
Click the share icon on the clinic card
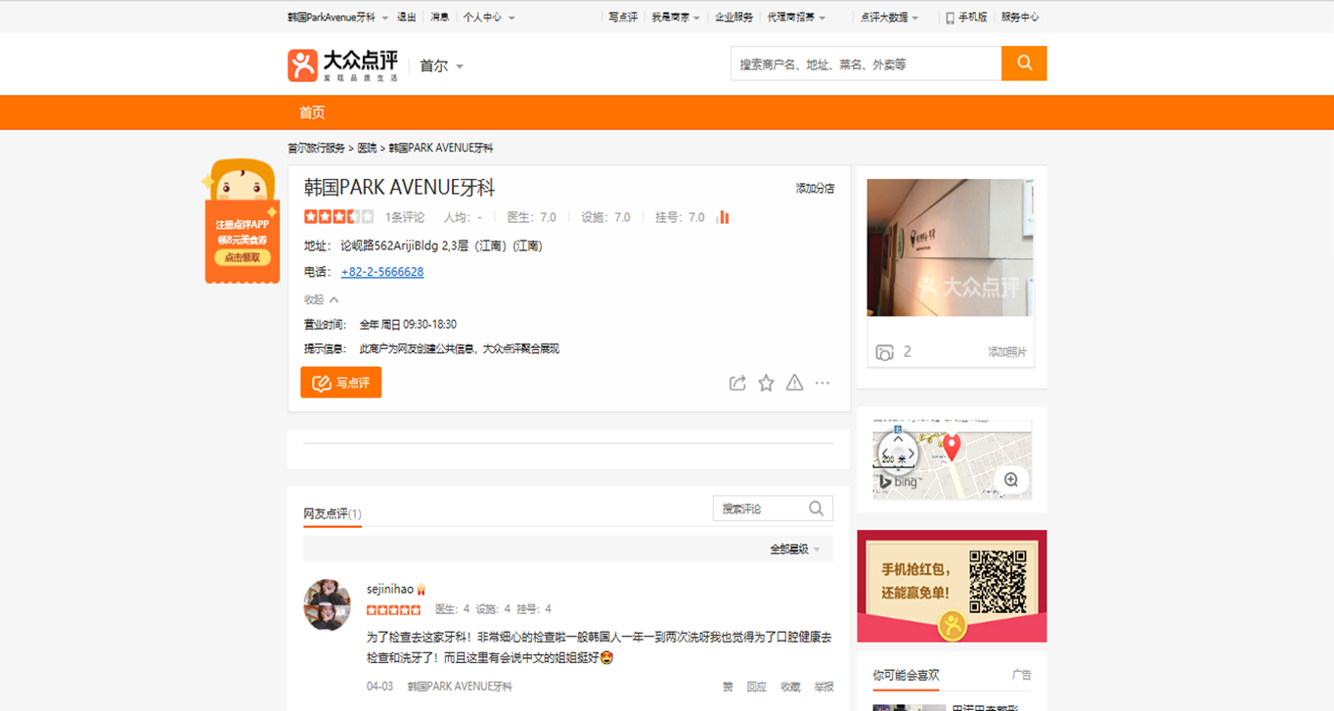pyautogui.click(x=737, y=383)
